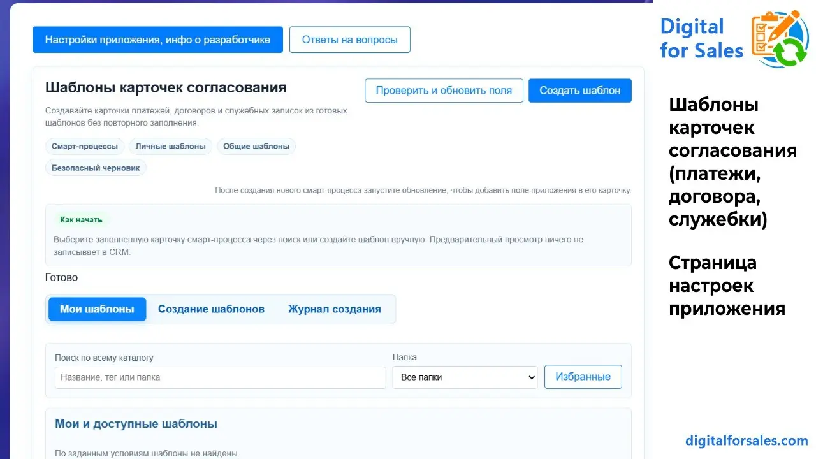The width and height of the screenshot is (816, 459).
Task: Click the 'Проверить и обновить поля' button
Action: pyautogui.click(x=444, y=91)
